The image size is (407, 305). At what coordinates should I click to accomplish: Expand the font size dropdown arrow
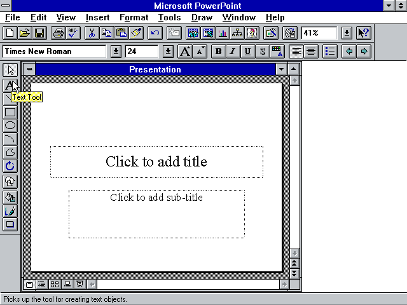[168, 51]
